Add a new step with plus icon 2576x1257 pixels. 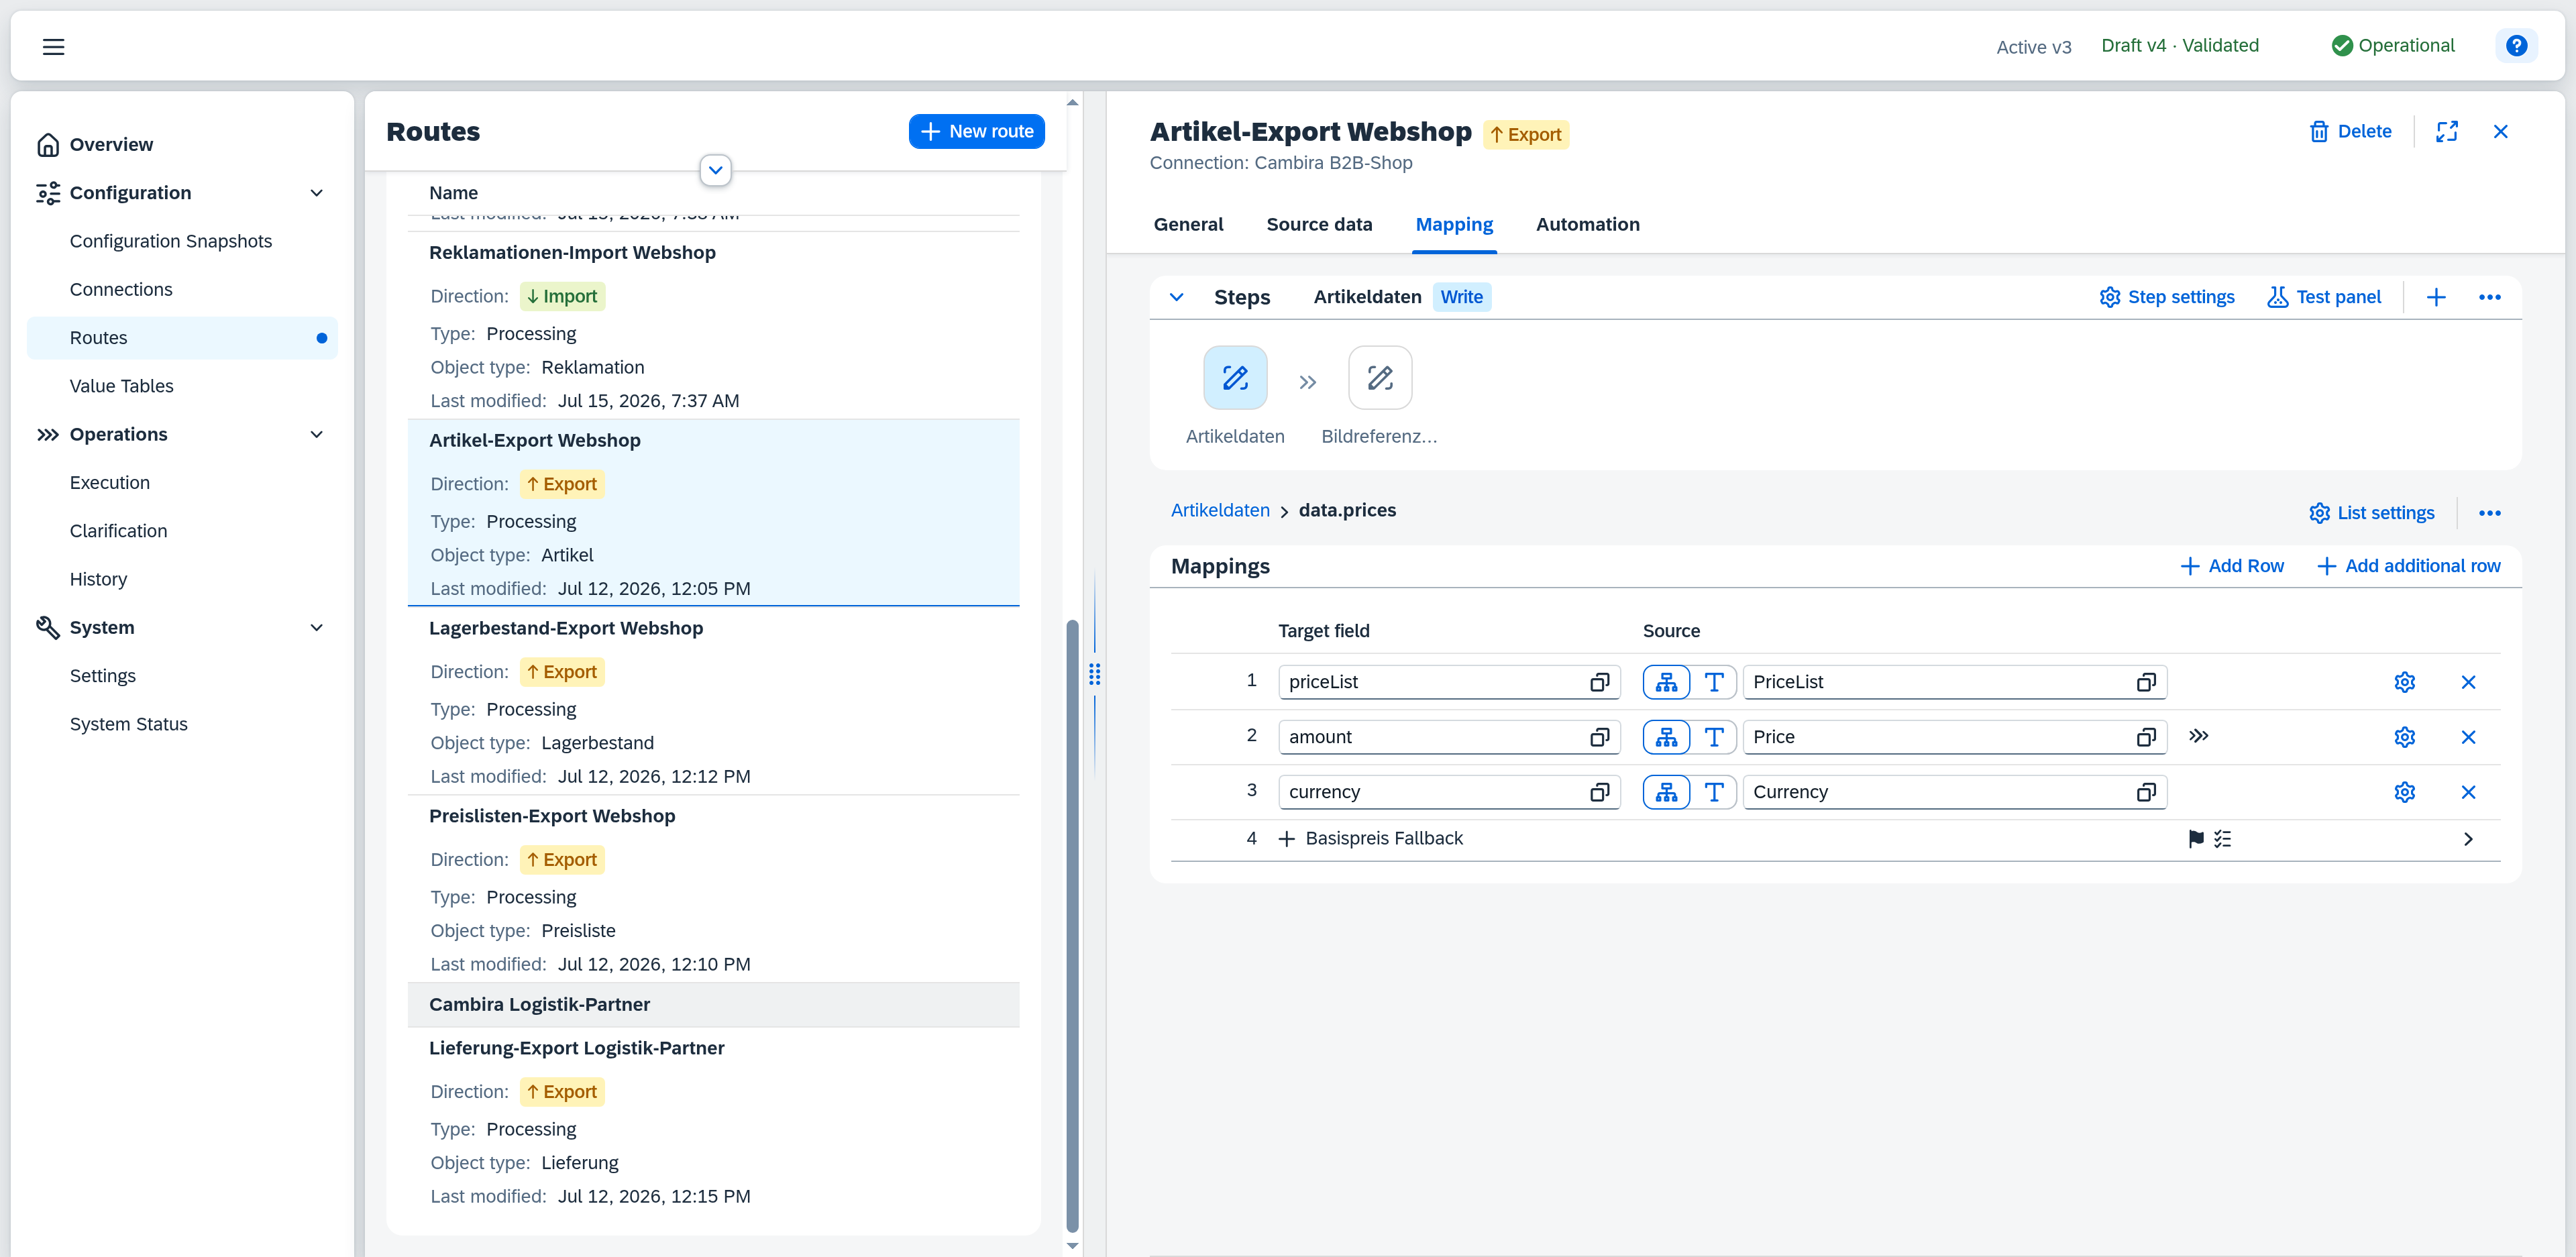click(x=2436, y=297)
